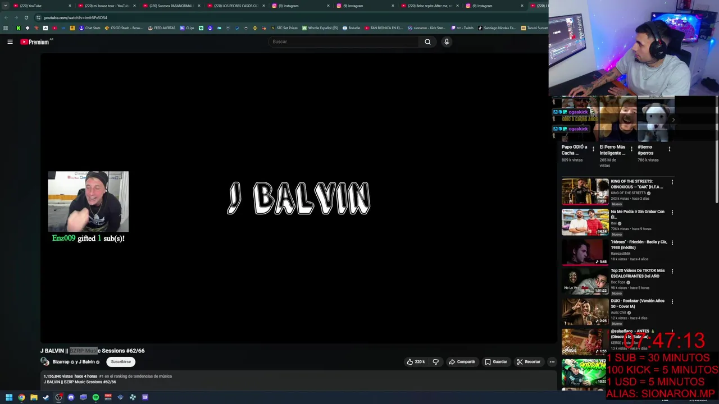
Task: Go back in browser history
Action: [x=6, y=17]
